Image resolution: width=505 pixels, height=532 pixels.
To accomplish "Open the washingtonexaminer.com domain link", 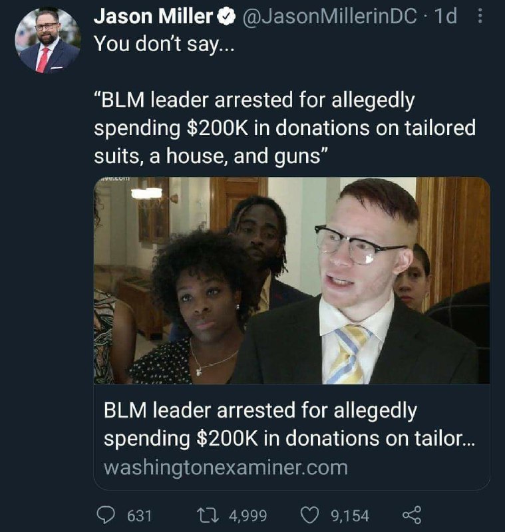I will point(226,467).
